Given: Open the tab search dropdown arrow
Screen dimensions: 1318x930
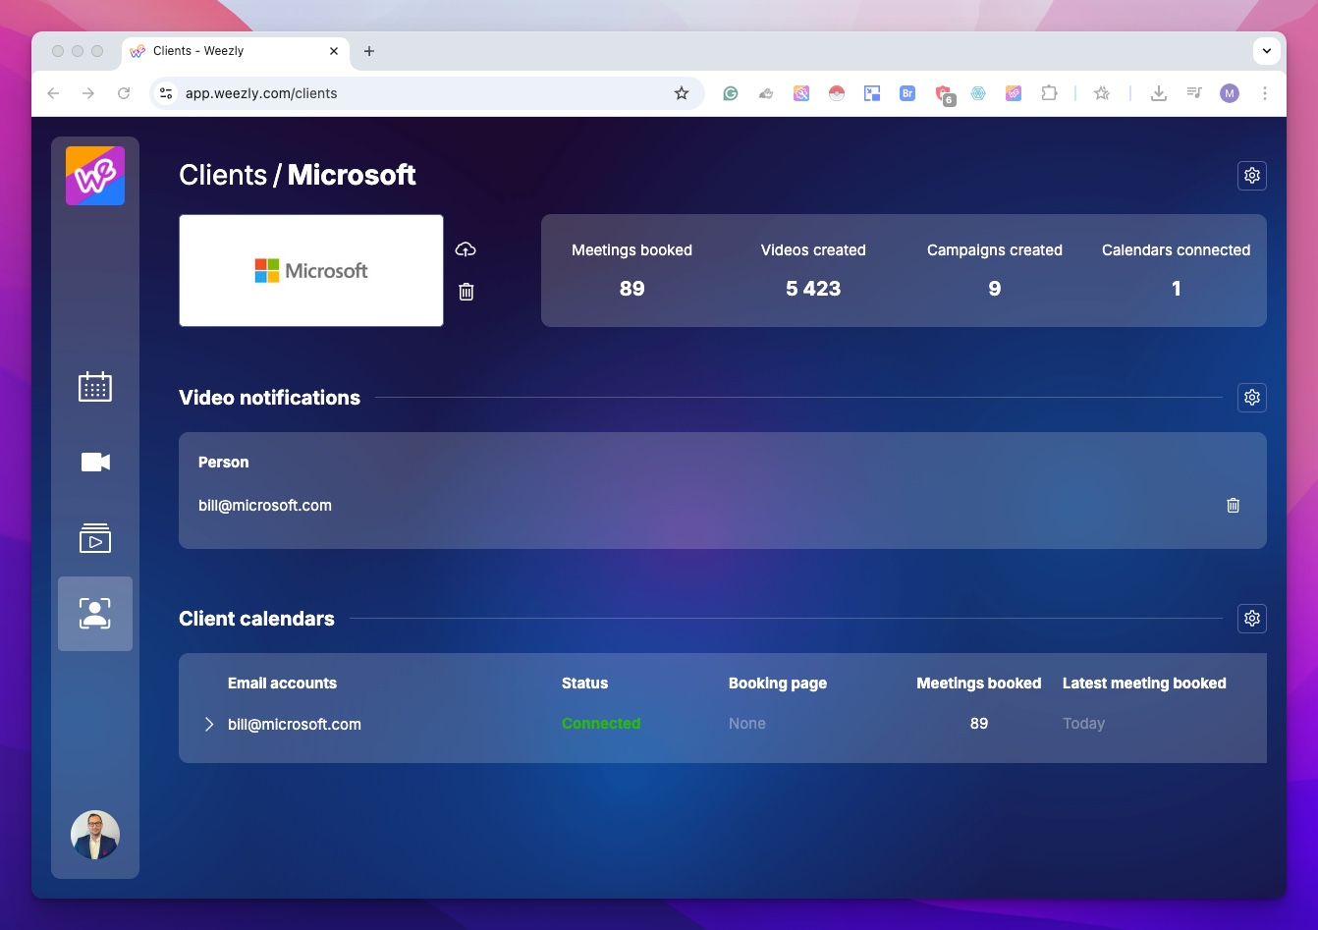Looking at the screenshot, I should (x=1267, y=51).
